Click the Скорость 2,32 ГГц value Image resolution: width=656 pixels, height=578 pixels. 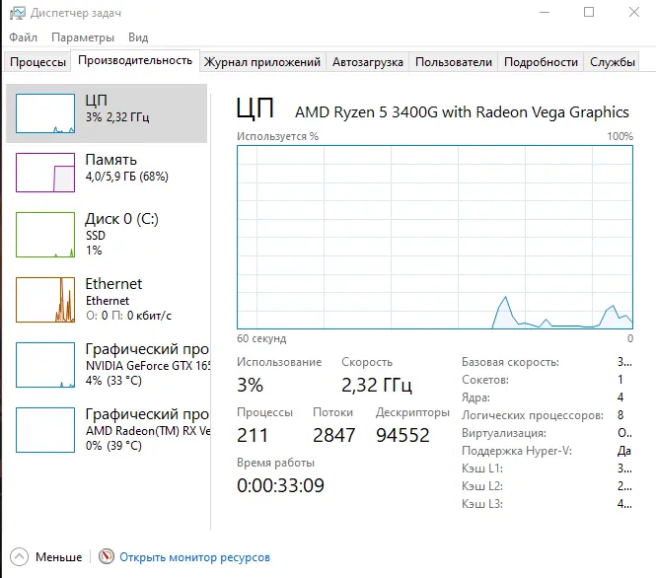coord(377,385)
